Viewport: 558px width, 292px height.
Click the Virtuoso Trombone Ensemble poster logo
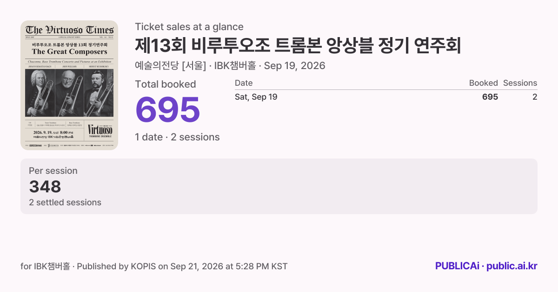click(x=100, y=131)
